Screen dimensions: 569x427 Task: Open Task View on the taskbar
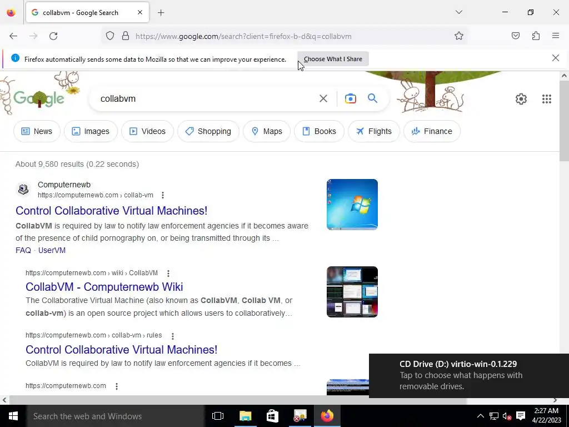(x=218, y=416)
